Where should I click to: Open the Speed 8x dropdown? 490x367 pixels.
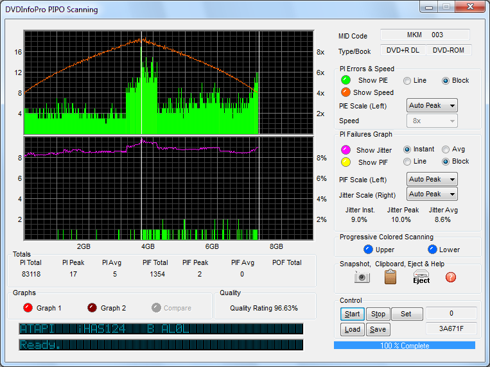(432, 121)
